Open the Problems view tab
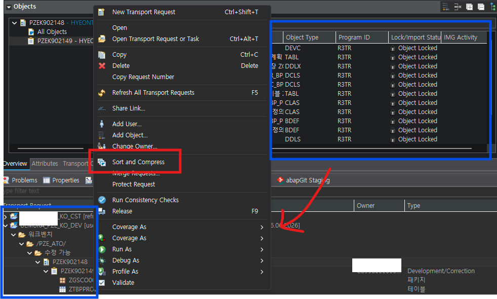This screenshot has height=299, width=497. click(x=21, y=180)
